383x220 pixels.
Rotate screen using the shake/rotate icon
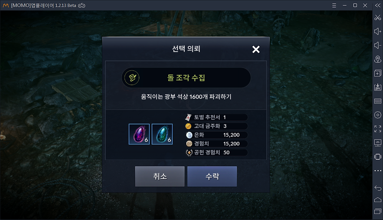378,157
